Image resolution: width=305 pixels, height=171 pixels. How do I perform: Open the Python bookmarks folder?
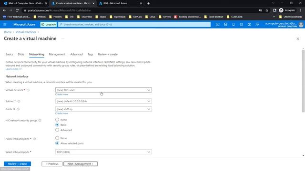coord(40,17)
